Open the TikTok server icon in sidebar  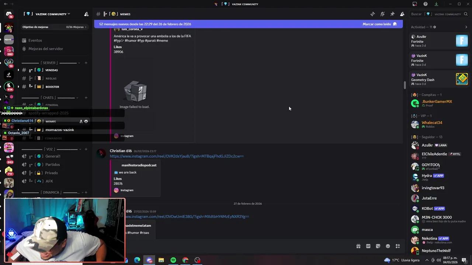coord(9,75)
